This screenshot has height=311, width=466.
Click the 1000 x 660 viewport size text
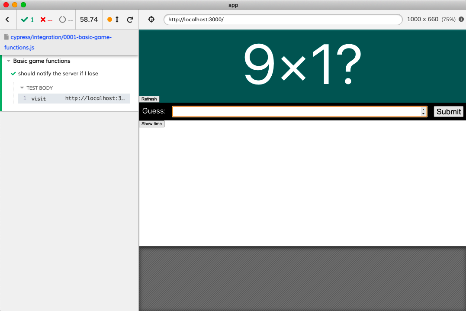tap(423, 19)
